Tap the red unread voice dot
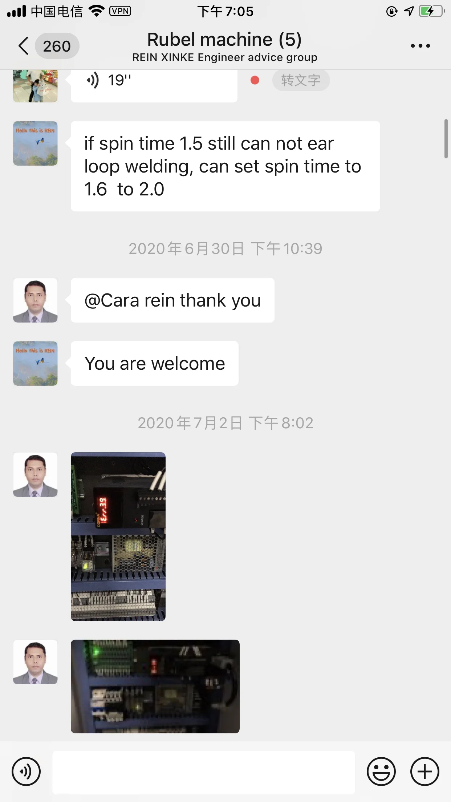 [x=255, y=80]
